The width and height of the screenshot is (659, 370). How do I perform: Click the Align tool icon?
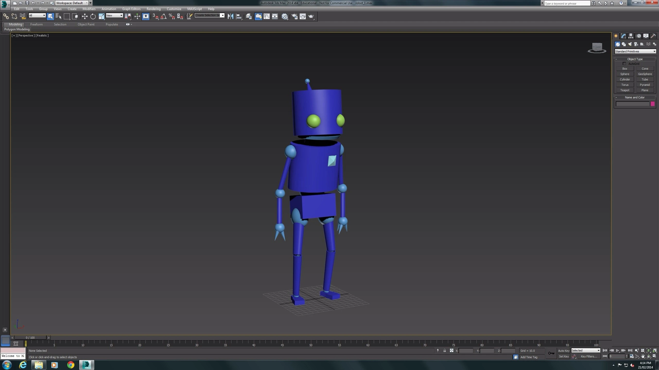pos(239,16)
